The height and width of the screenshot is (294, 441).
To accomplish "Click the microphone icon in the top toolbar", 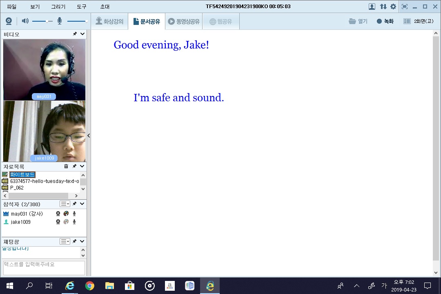I will pyautogui.click(x=60, y=21).
